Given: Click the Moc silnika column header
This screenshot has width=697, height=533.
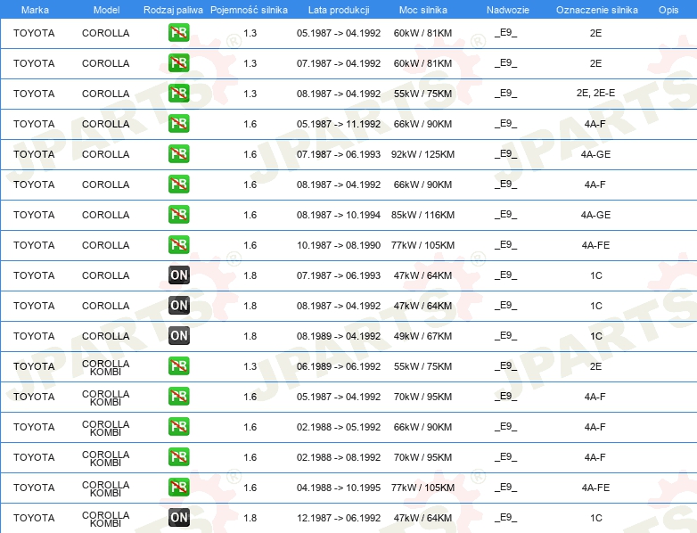Looking at the screenshot, I should coord(423,10).
